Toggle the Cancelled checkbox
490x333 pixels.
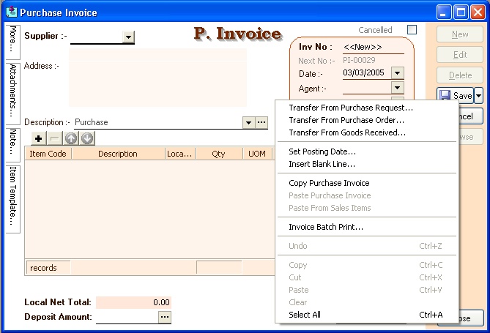point(412,30)
